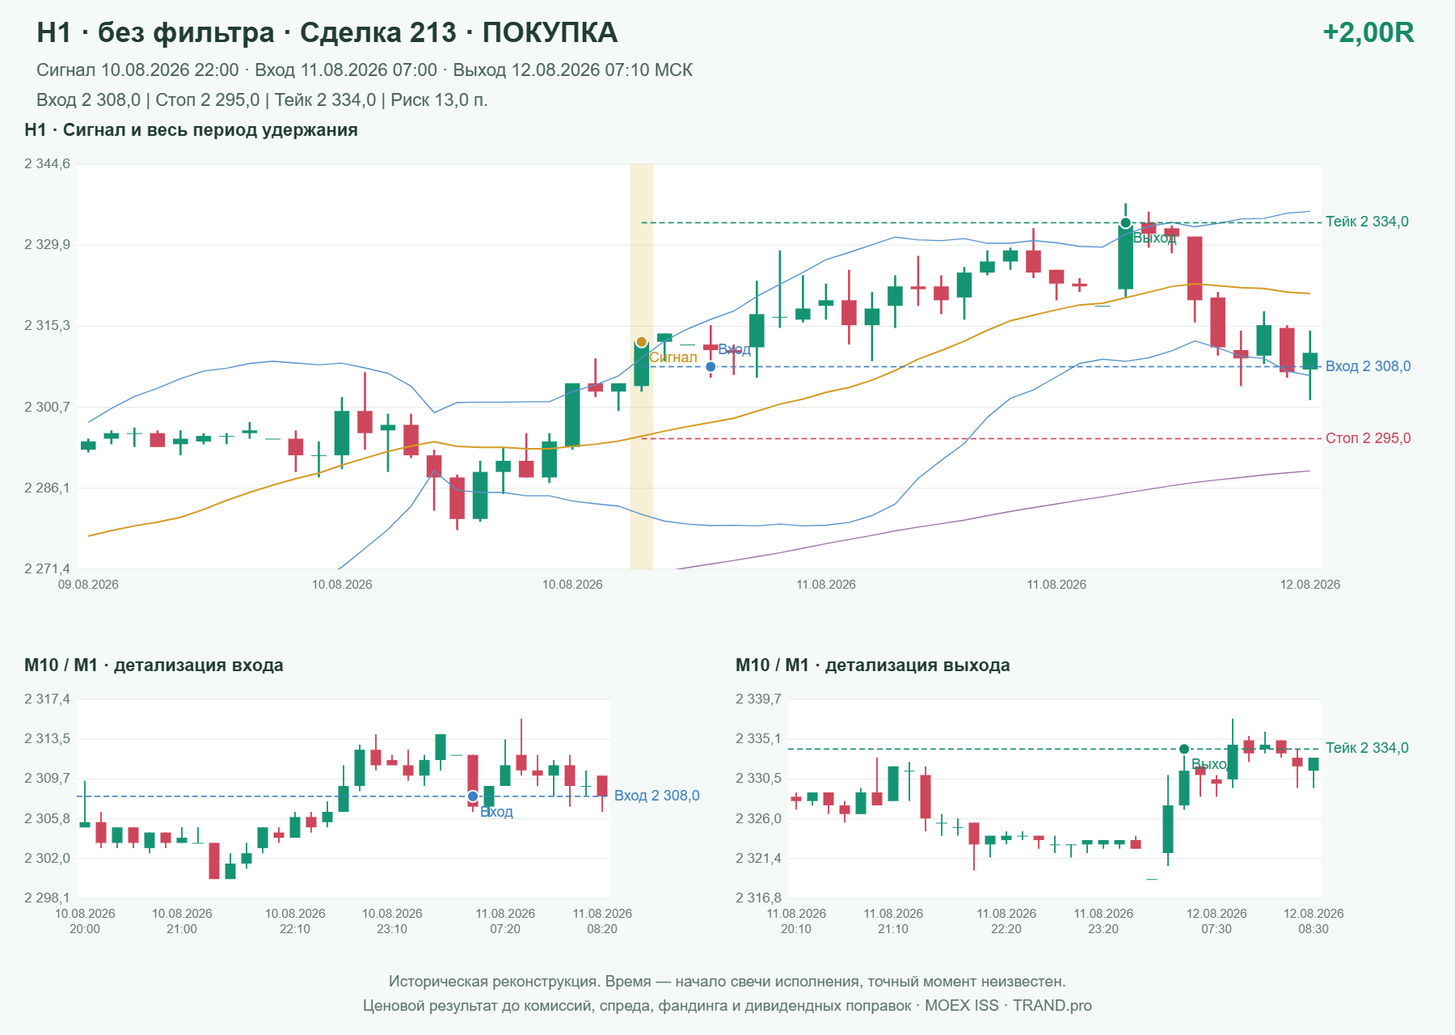Viewport: 1455px width, 1035px height.
Task: Click the blue Вход marker on H1 chart
Action: [711, 367]
